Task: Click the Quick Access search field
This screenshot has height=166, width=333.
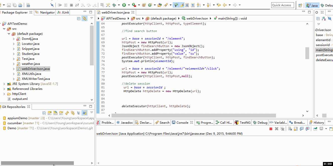Action: coord(282,5)
